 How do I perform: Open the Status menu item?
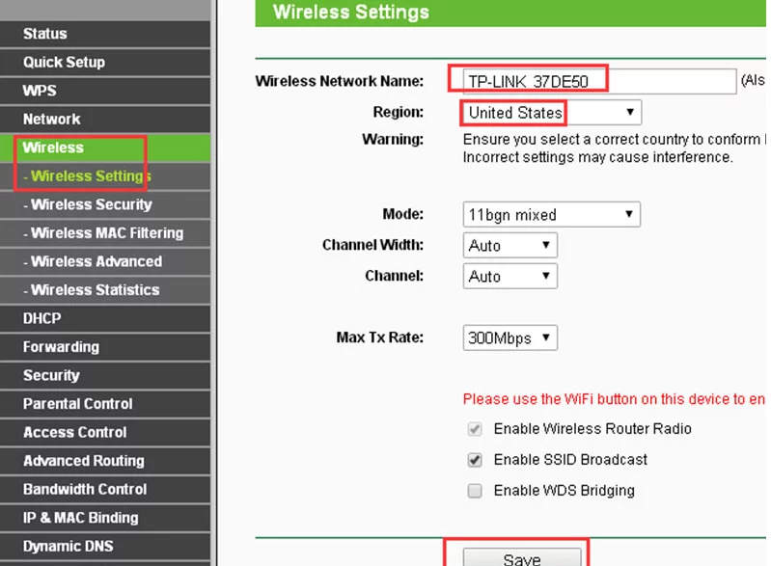[45, 34]
